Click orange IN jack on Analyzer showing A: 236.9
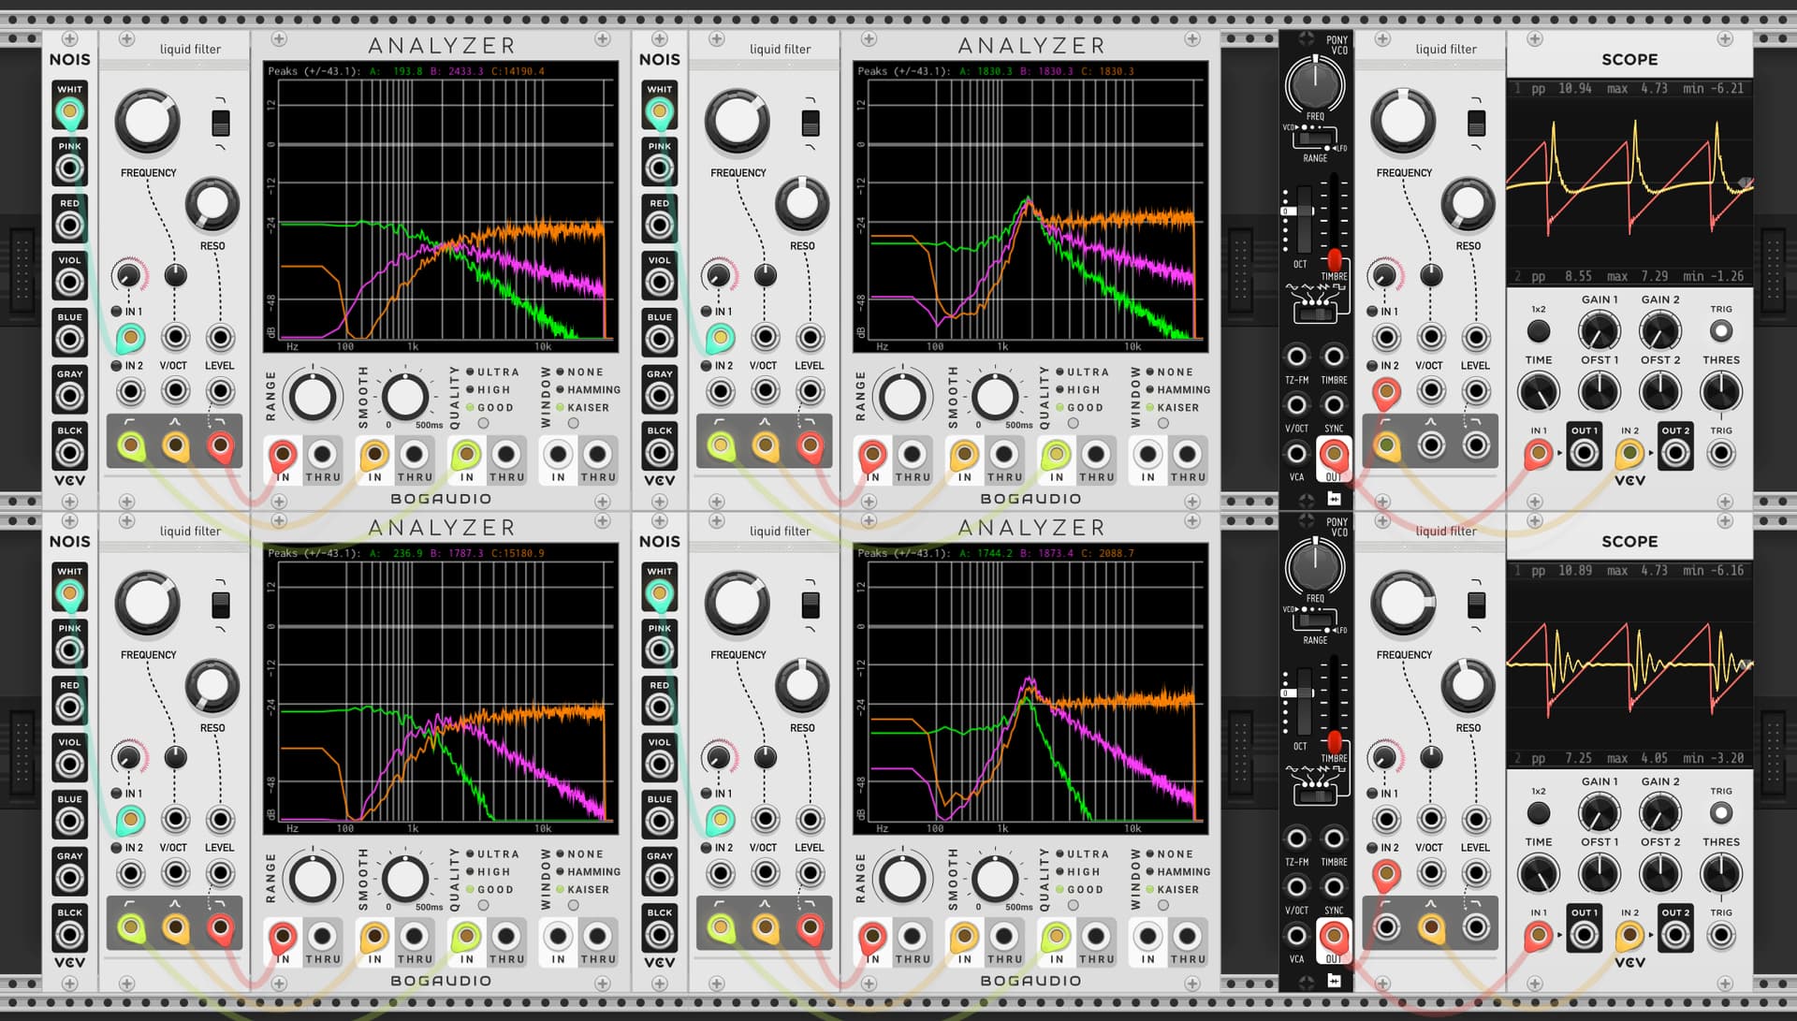This screenshot has height=1021, width=1797. (x=374, y=938)
